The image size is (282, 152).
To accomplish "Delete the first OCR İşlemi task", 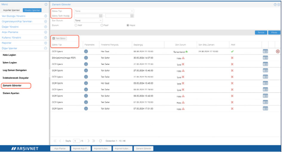I will (x=278, y=51).
